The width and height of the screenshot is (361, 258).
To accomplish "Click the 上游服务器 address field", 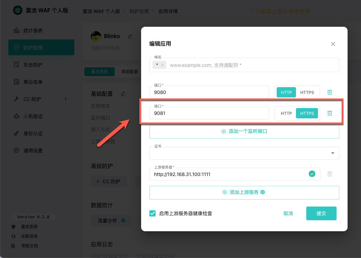I will [x=235, y=174].
